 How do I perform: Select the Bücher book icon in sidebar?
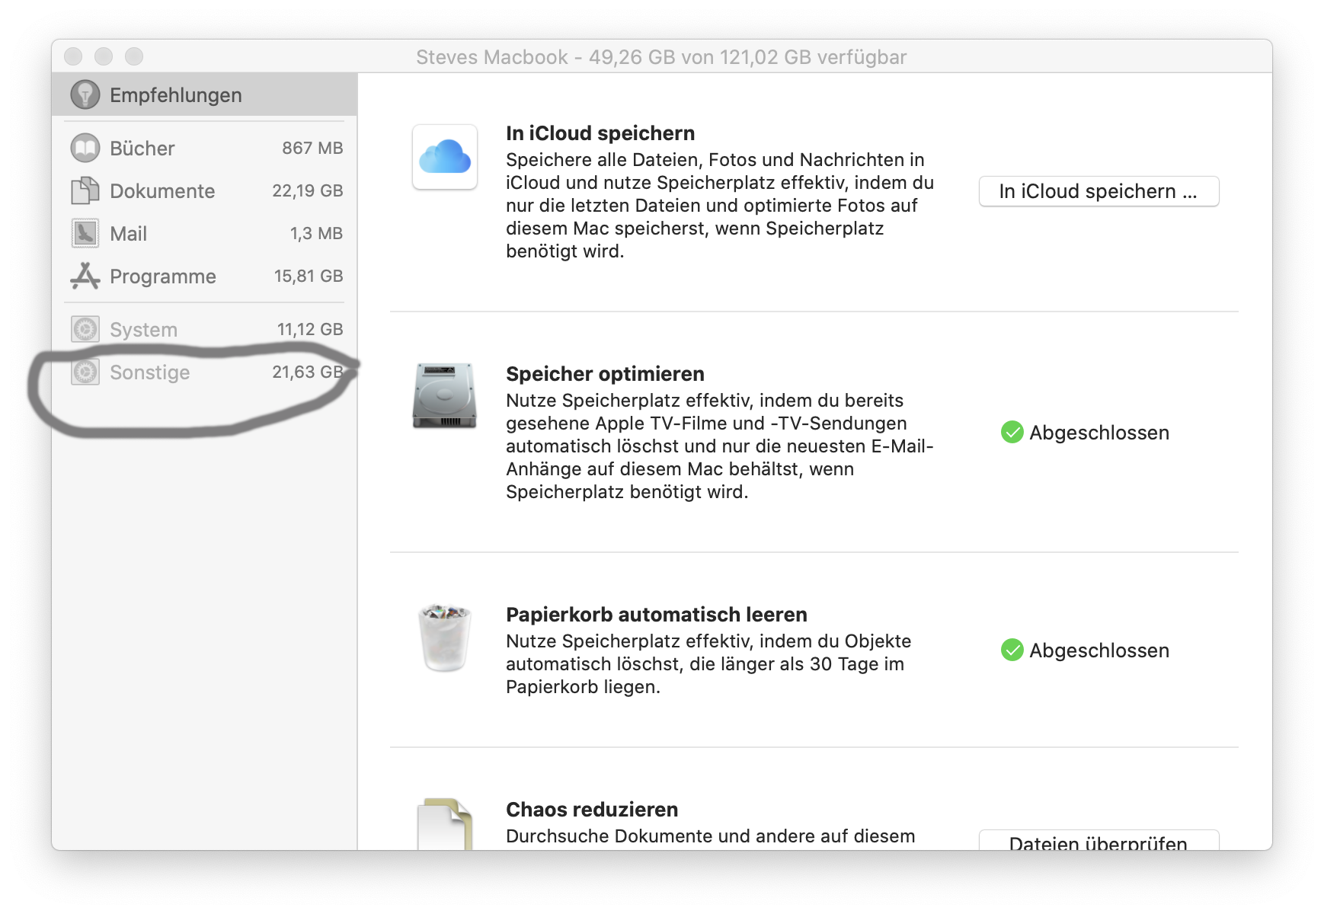pos(85,148)
